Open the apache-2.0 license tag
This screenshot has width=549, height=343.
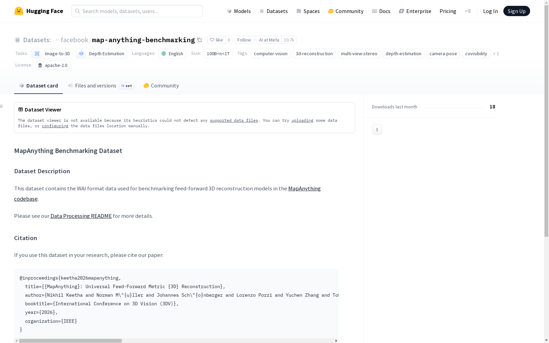click(53, 65)
